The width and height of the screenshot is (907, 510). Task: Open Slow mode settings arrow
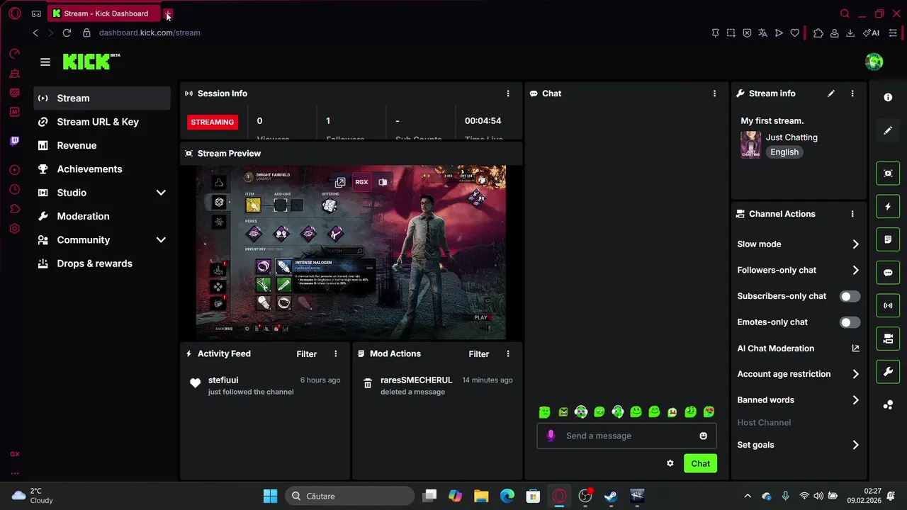855,244
